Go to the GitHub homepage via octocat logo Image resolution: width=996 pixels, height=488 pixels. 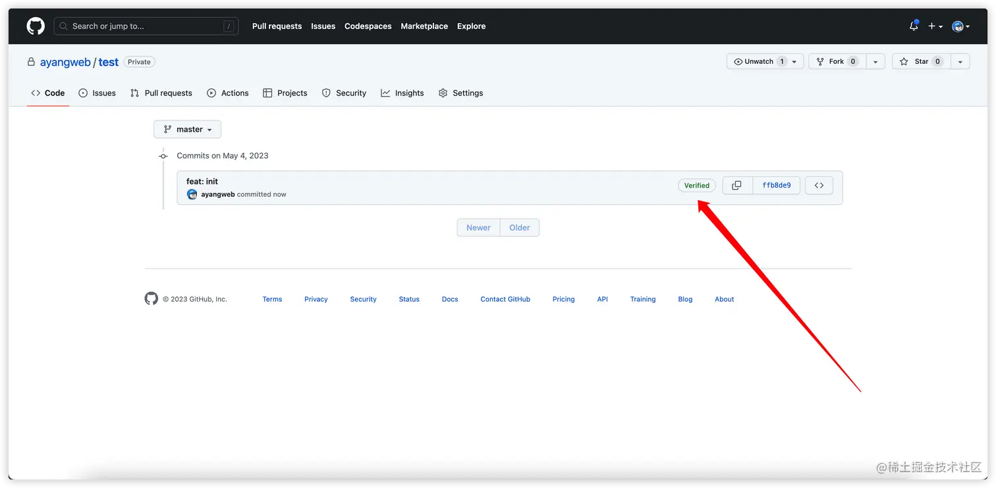pyautogui.click(x=36, y=26)
